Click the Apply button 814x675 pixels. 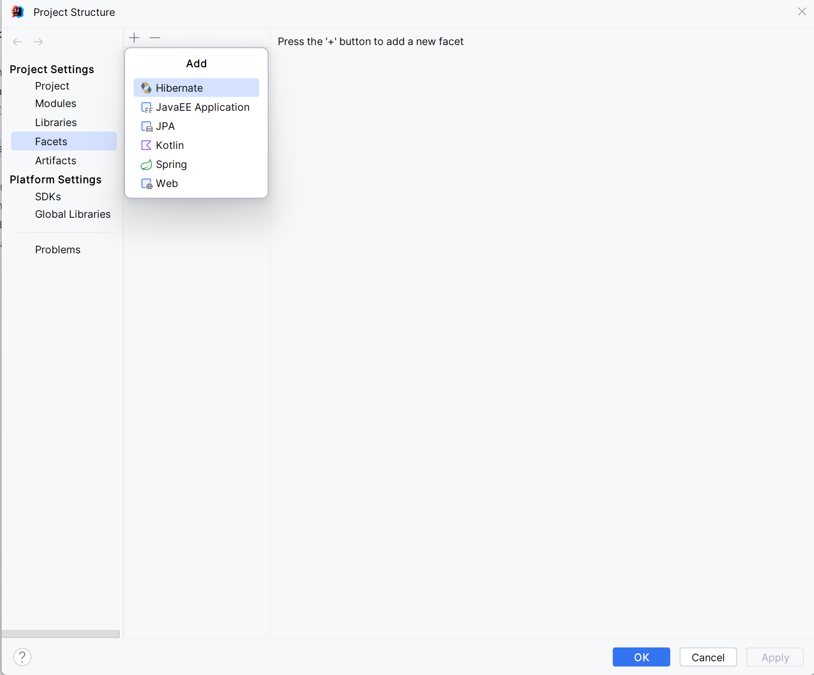(775, 657)
